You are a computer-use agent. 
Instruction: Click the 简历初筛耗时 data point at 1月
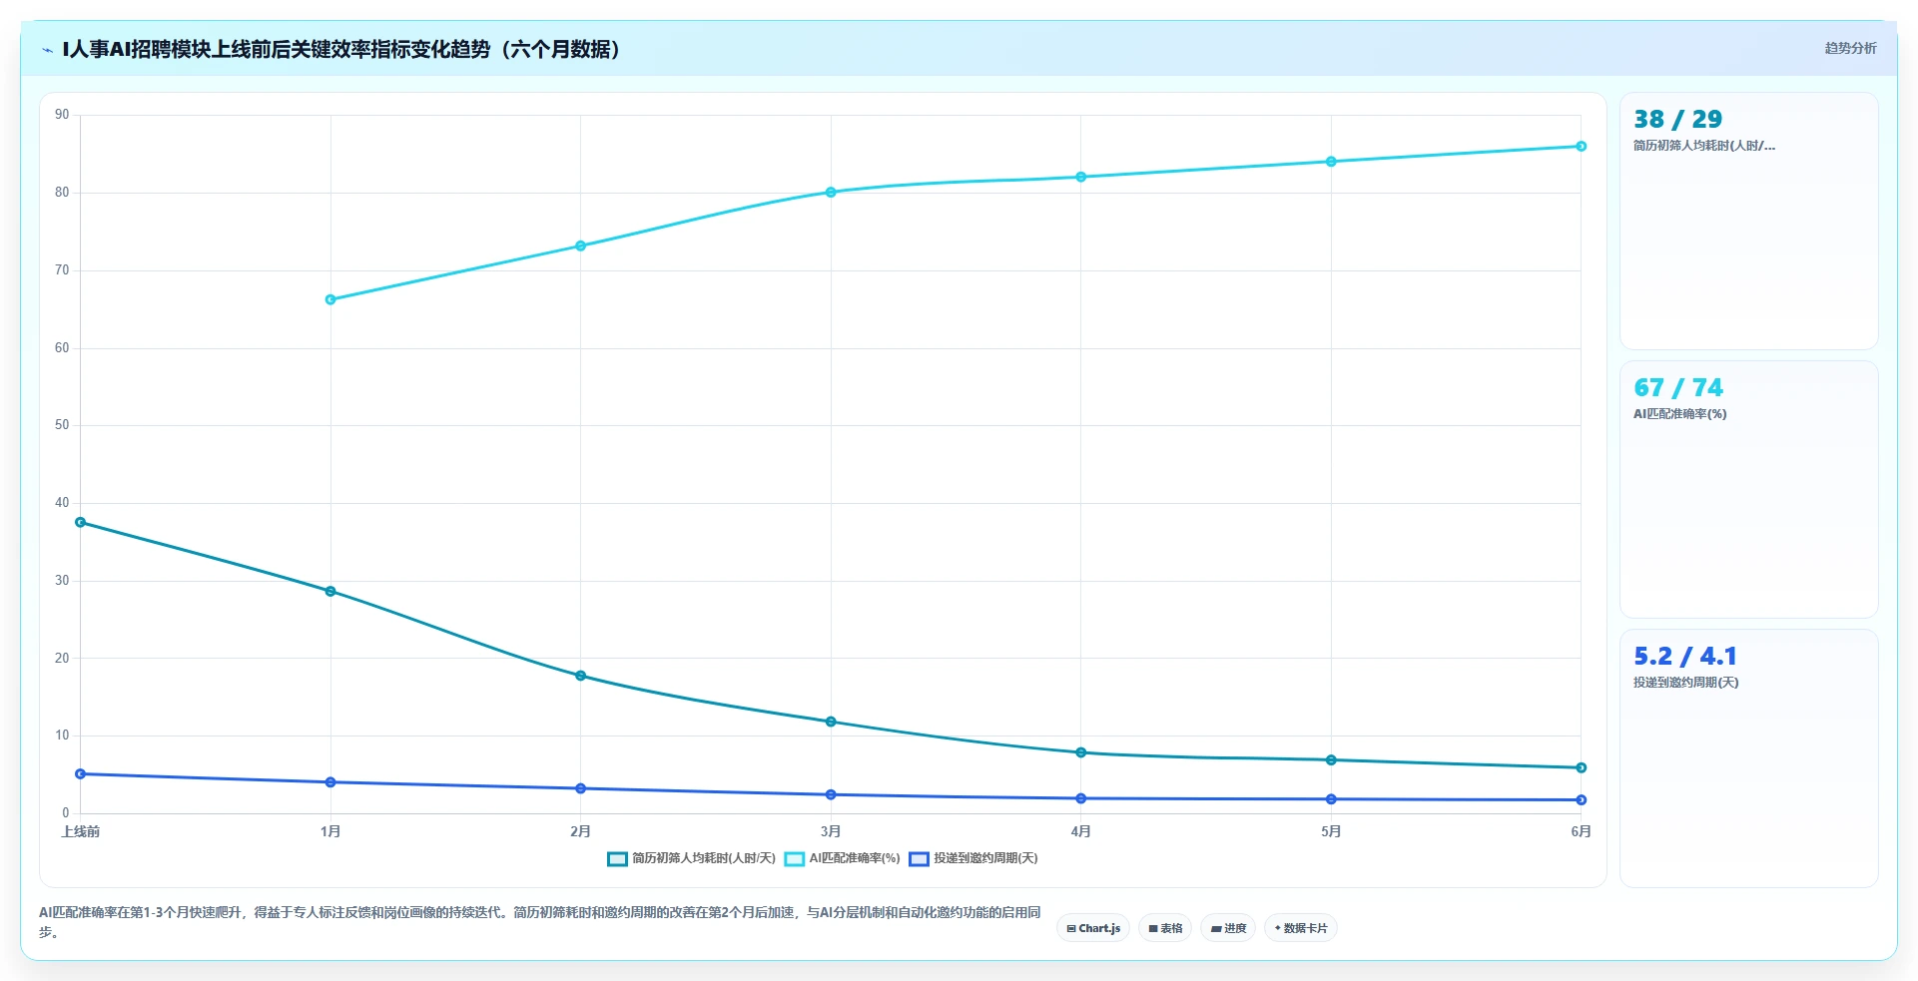(330, 591)
